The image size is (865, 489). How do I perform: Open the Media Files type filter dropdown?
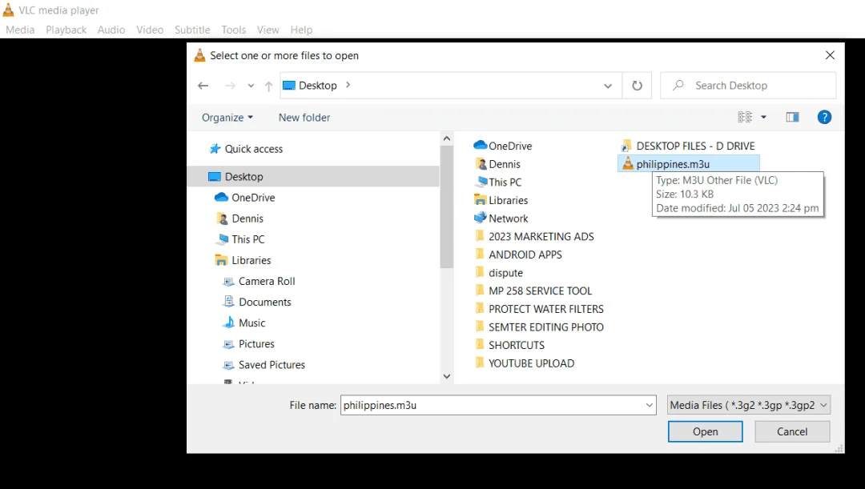pyautogui.click(x=749, y=405)
